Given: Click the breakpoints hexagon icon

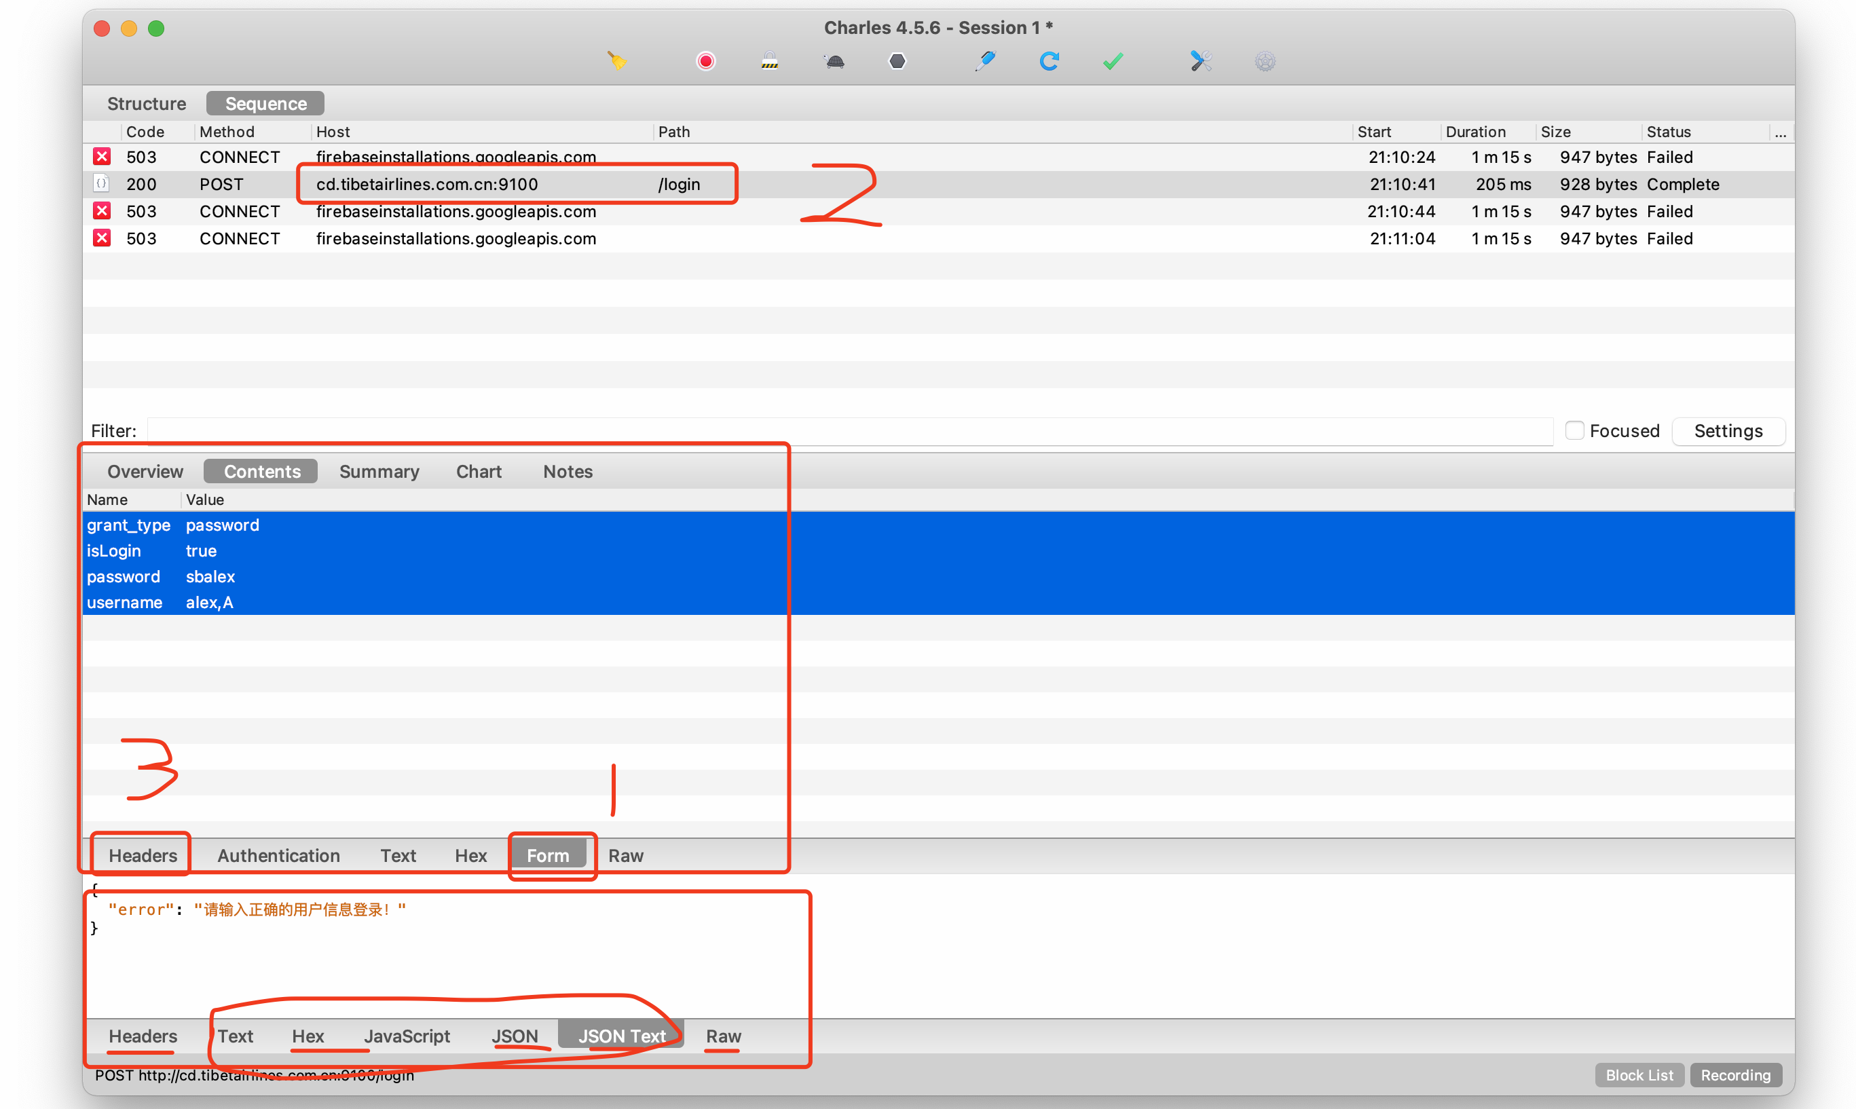Looking at the screenshot, I should 897,60.
